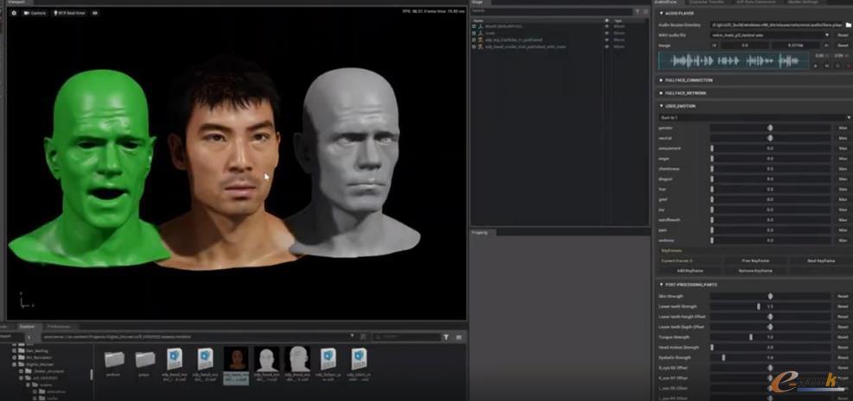Screen dimensions: 853x401
Task: Reset the Eyeballs Strength value
Action: pyautogui.click(x=843, y=358)
